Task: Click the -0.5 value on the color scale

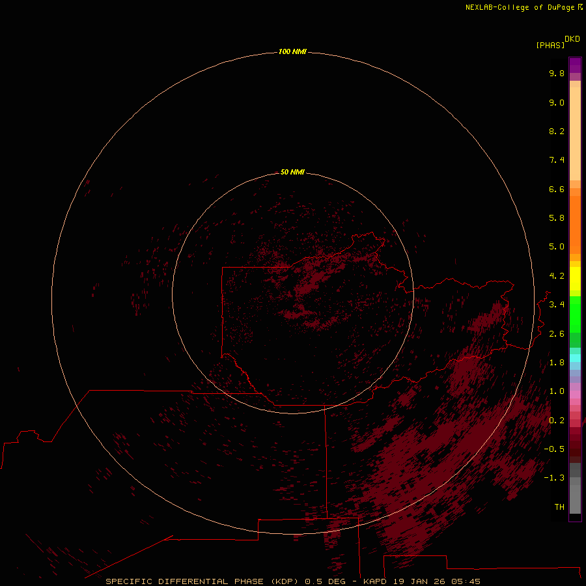Action: point(554,449)
